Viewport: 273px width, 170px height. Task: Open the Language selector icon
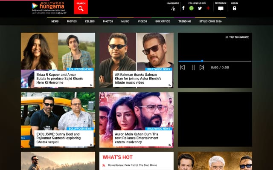pos(173,8)
